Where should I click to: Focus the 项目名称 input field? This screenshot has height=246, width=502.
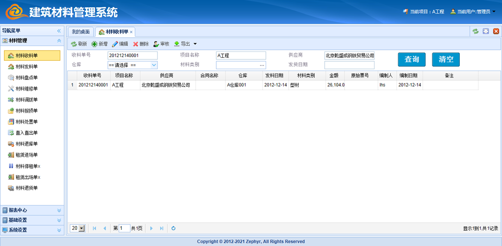click(241, 56)
